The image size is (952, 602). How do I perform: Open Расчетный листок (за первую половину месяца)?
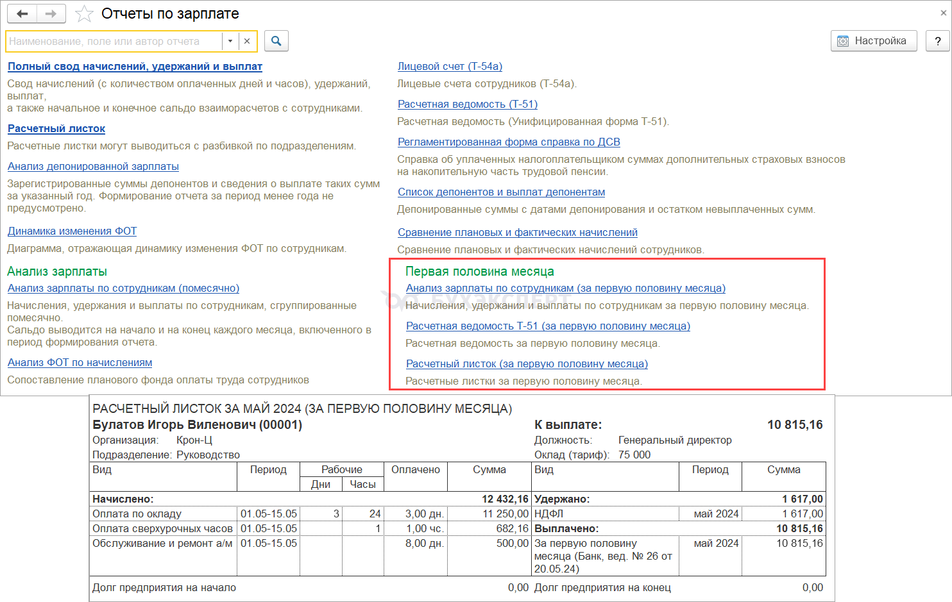pos(527,364)
